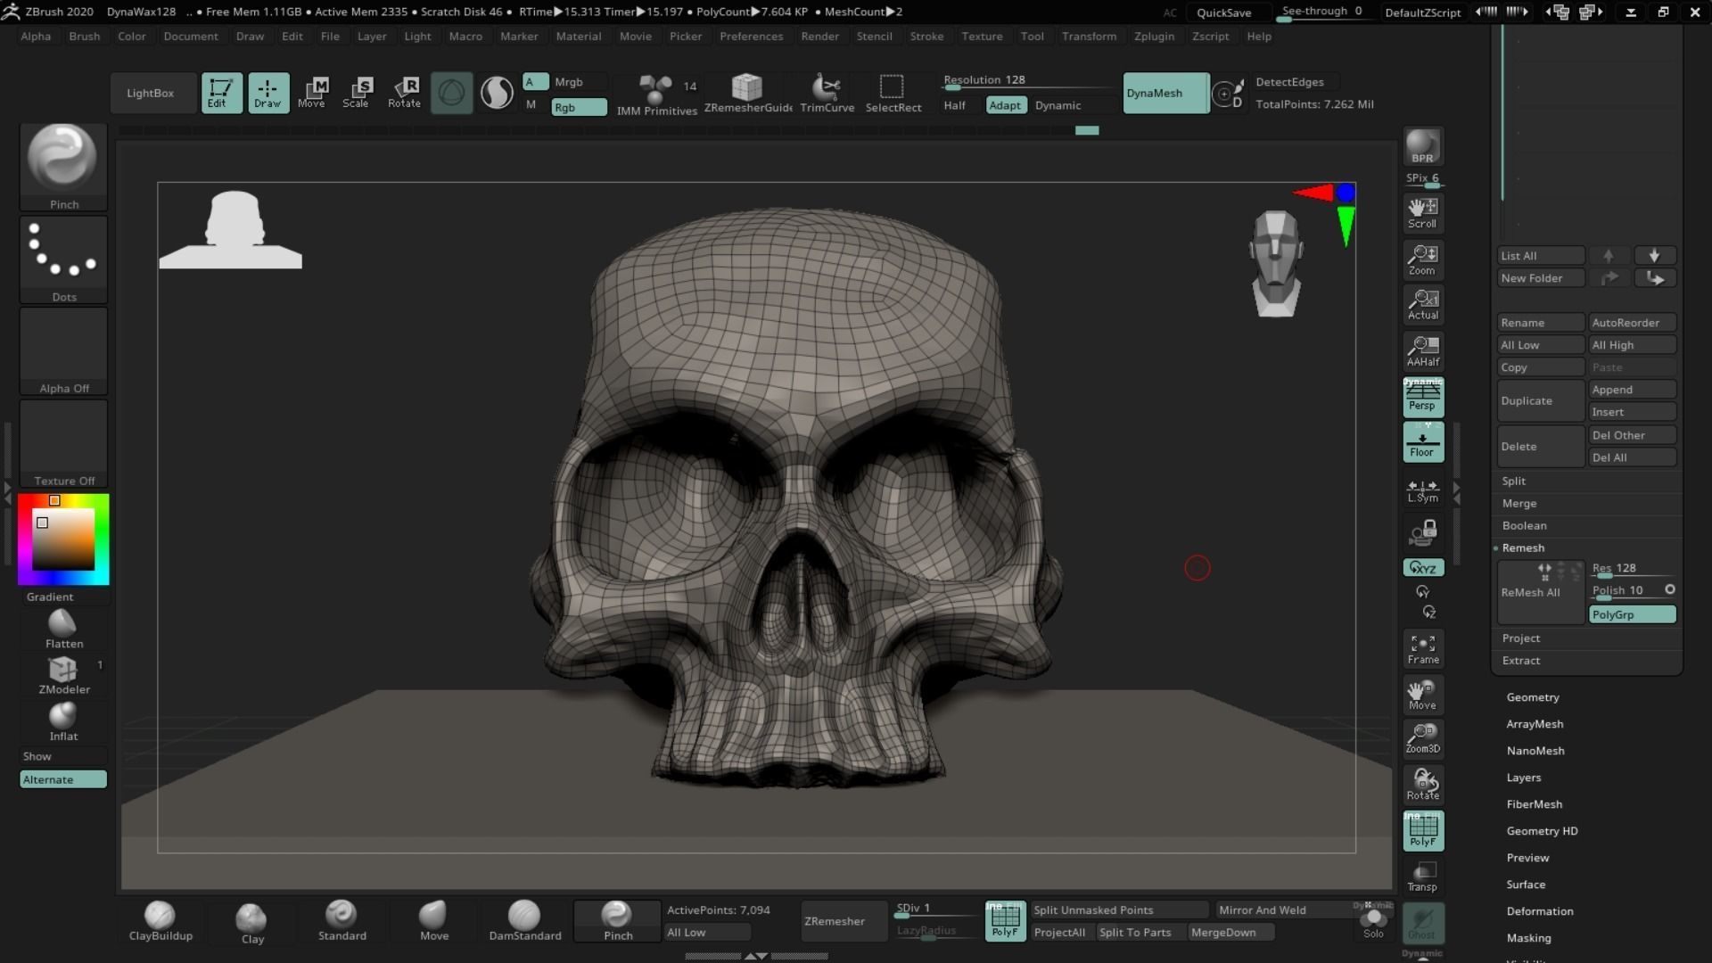1712x963 pixels.
Task: Open LightBox browser
Action: (152, 93)
